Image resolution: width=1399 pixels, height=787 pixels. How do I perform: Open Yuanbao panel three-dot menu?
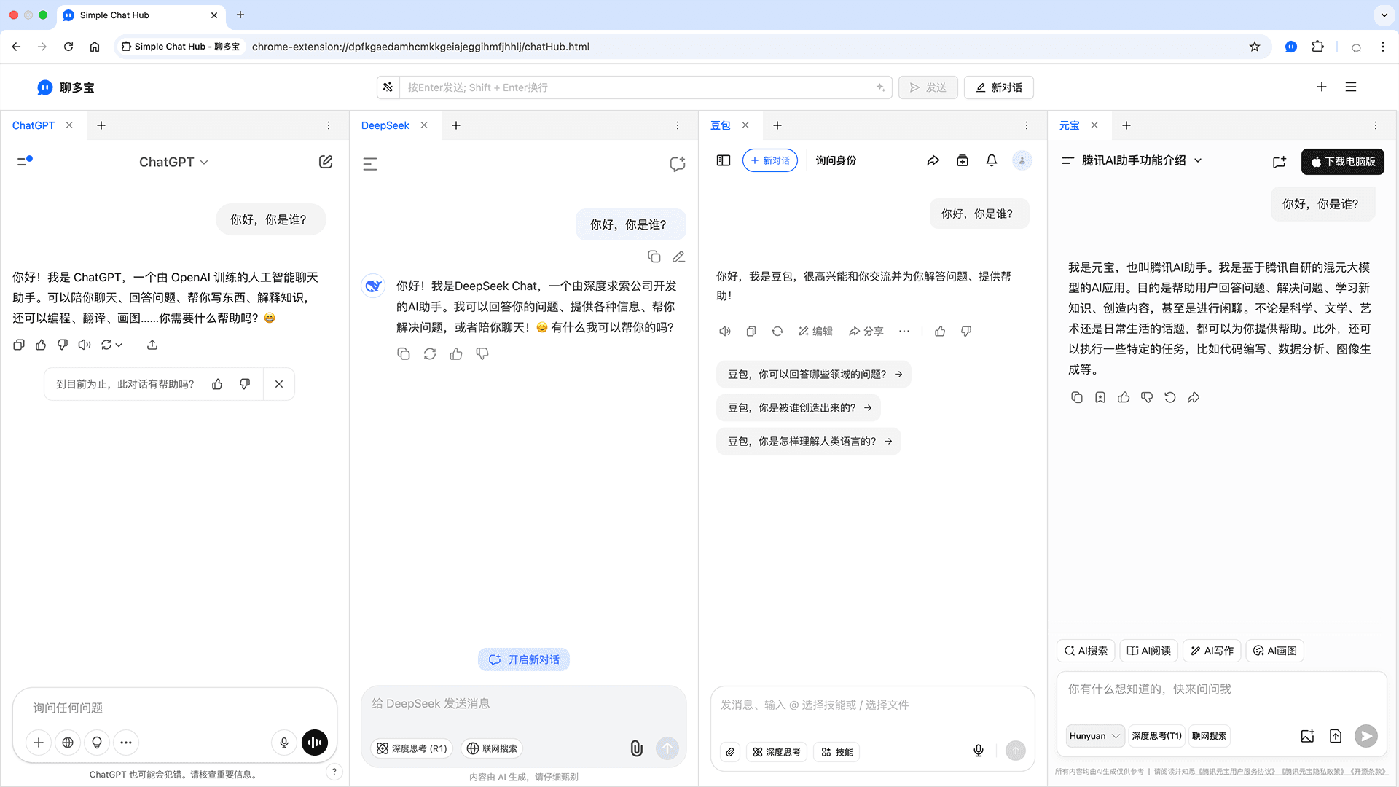pyautogui.click(x=1376, y=125)
